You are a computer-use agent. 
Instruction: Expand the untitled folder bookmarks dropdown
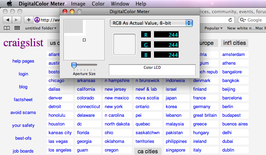pos(41,28)
